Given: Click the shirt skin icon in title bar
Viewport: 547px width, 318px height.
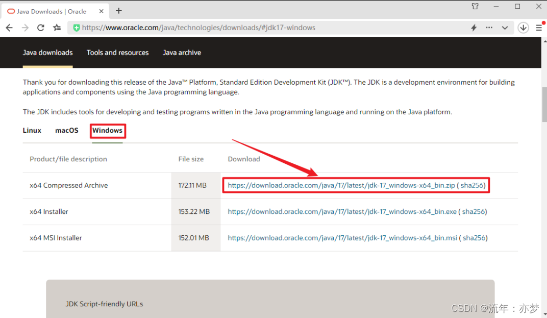Looking at the screenshot, I should click(x=475, y=6).
